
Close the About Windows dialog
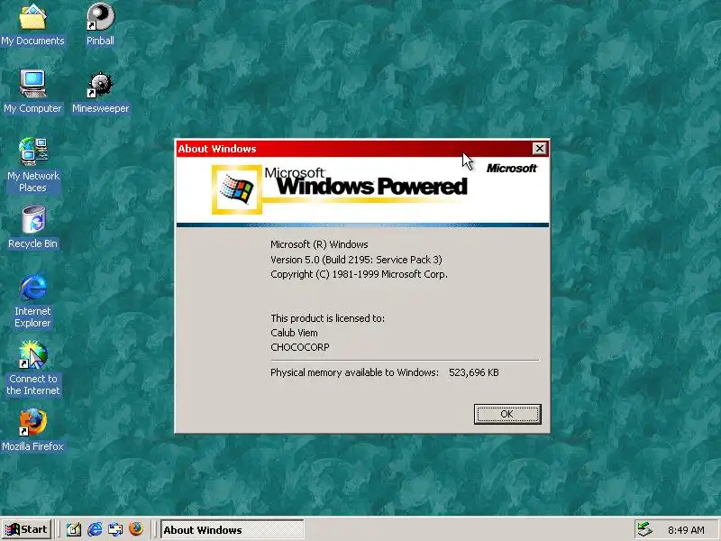(539, 148)
